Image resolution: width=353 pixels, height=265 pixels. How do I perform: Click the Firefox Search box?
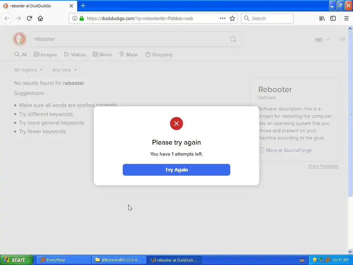[x=267, y=19]
